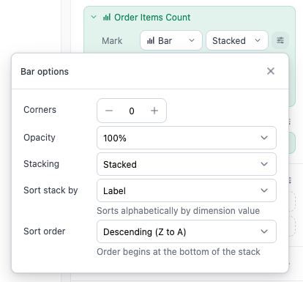Collapse the Order Items Count section
Viewport: 303px width, 282px height.
94,18
